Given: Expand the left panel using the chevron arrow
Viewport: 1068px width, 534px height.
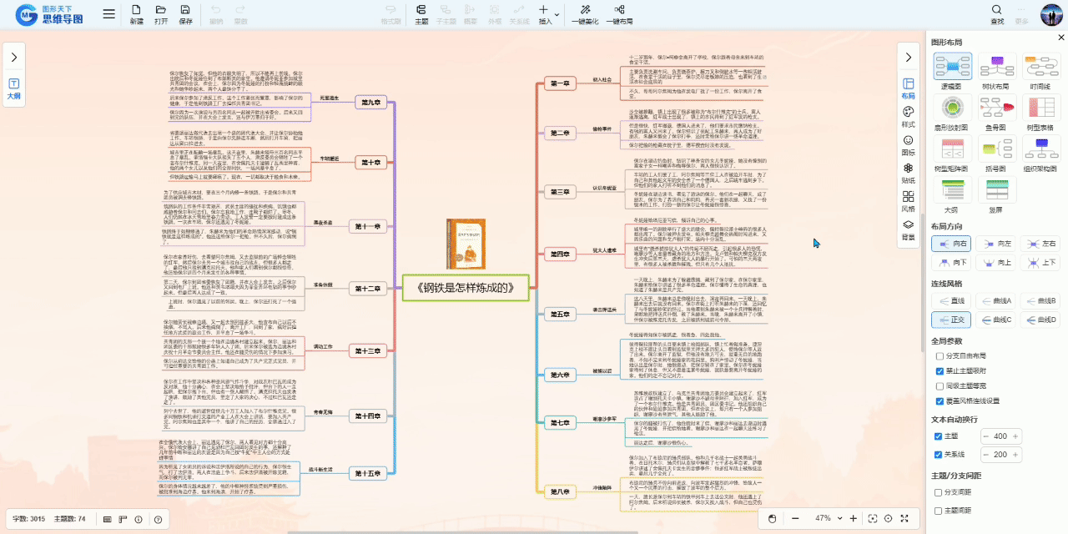Looking at the screenshot, I should (14, 57).
